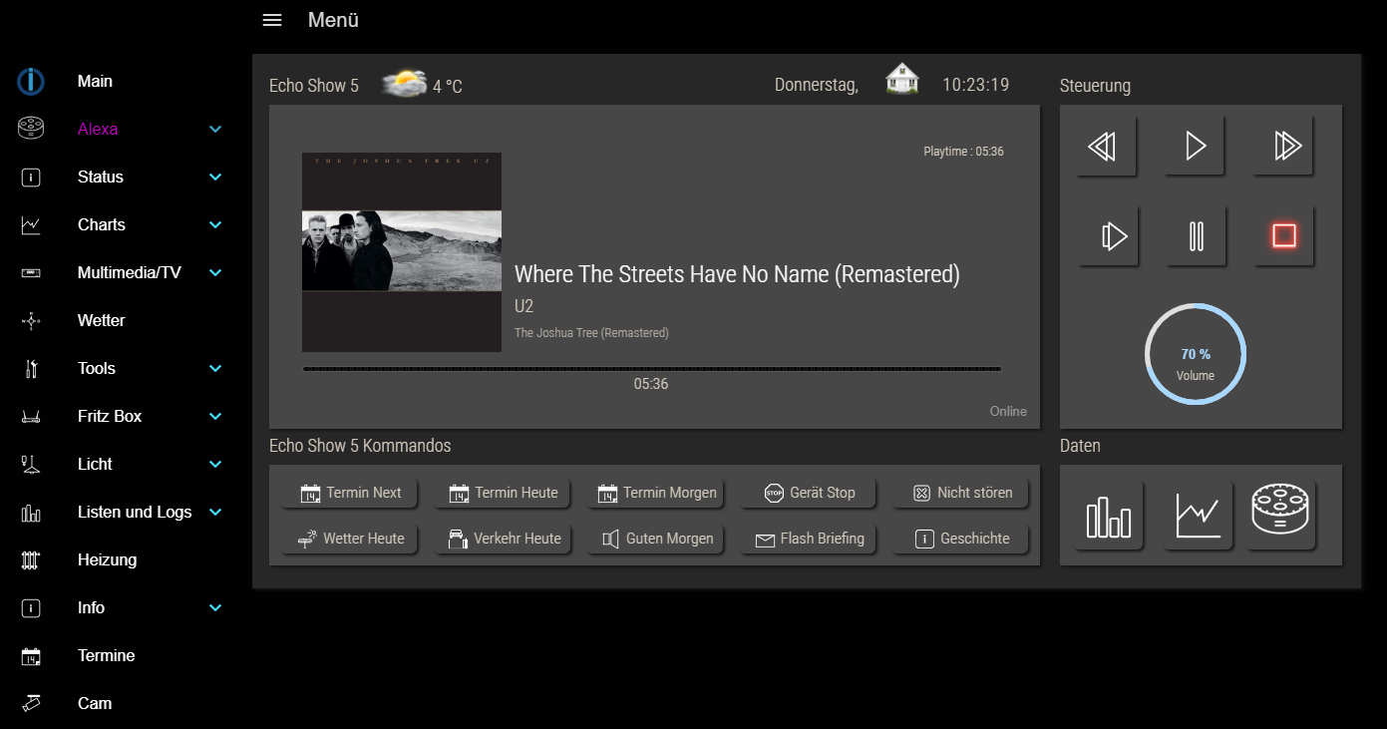Click the Termin Heute command button
Screen dimensions: 1387x729
[x=503, y=493]
